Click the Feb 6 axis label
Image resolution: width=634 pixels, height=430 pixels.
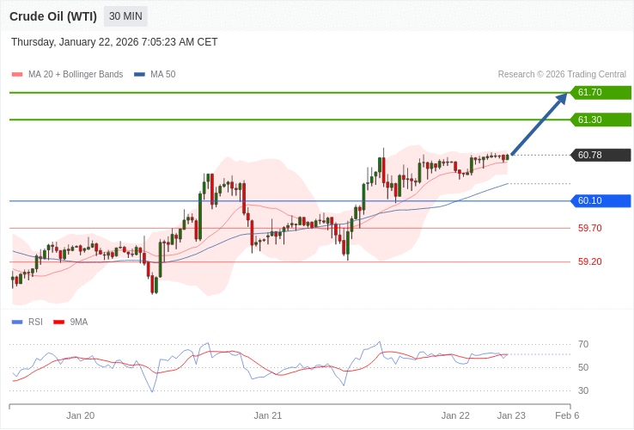coord(567,416)
